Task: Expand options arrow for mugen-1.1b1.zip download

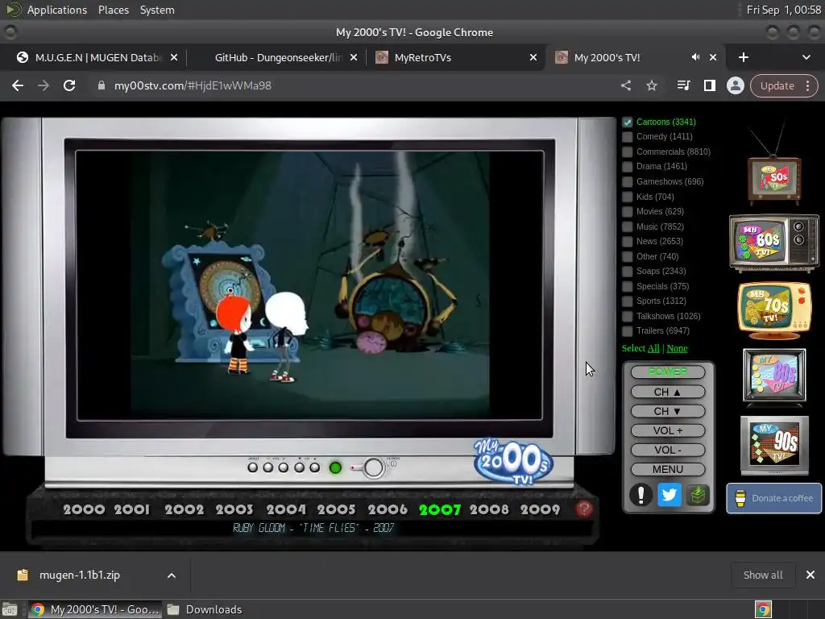Action: pos(172,575)
